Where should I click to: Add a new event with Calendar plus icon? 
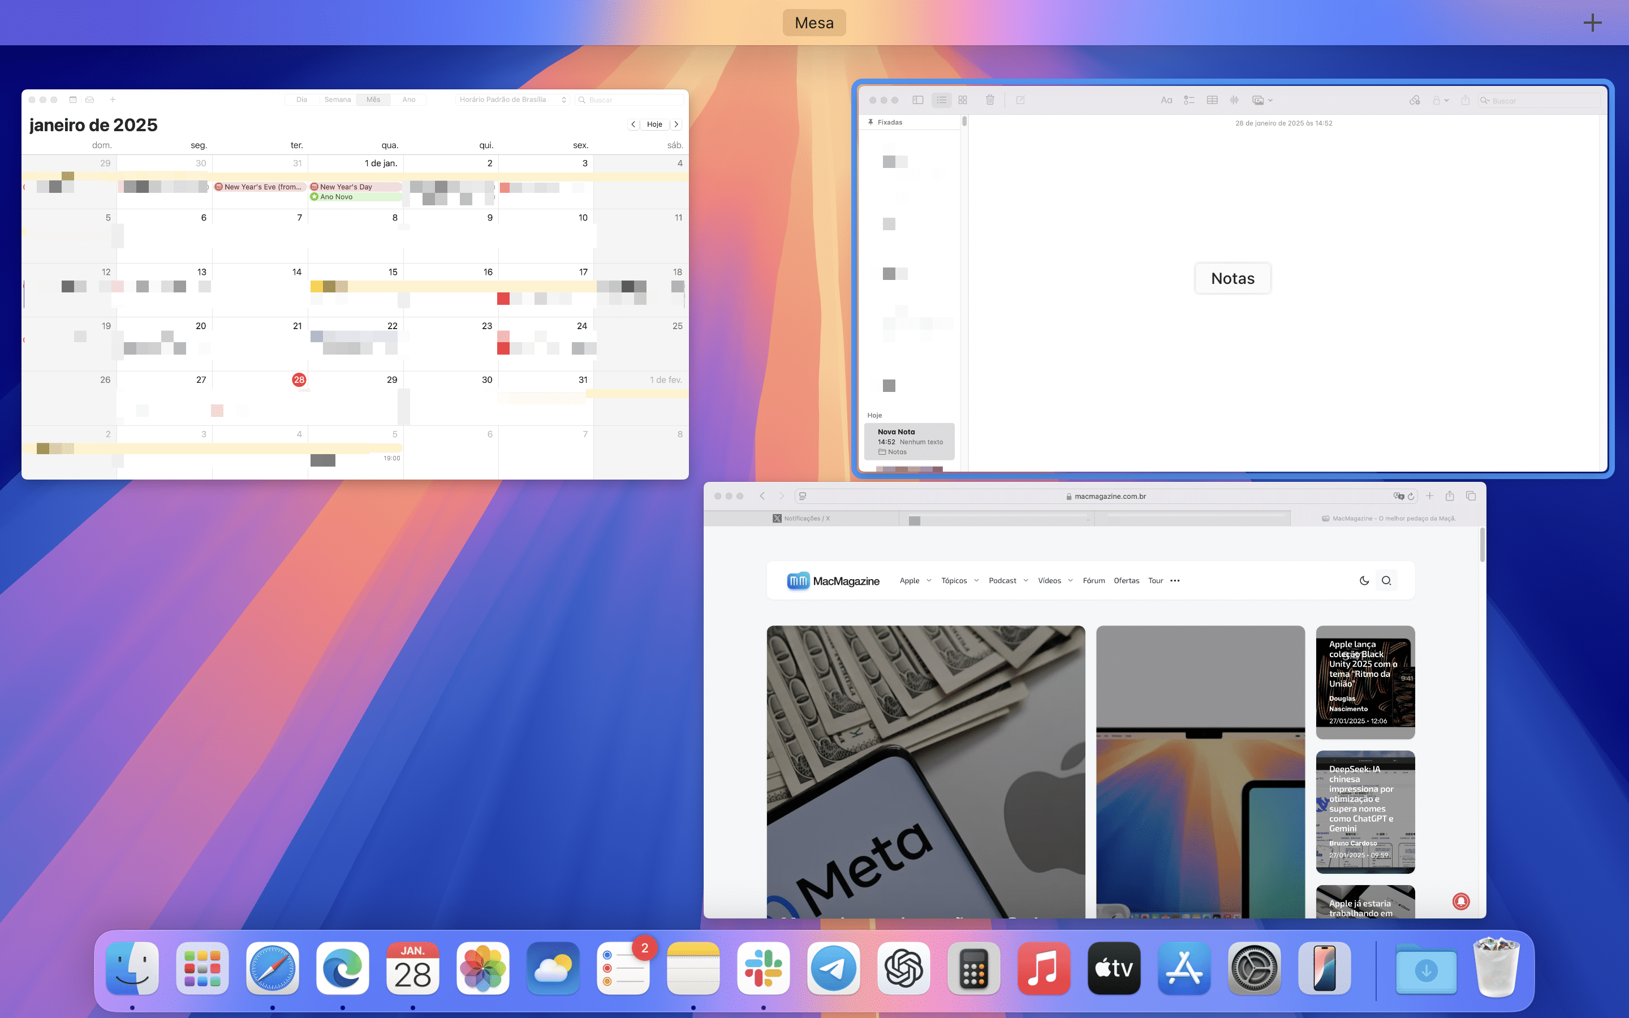(x=113, y=100)
